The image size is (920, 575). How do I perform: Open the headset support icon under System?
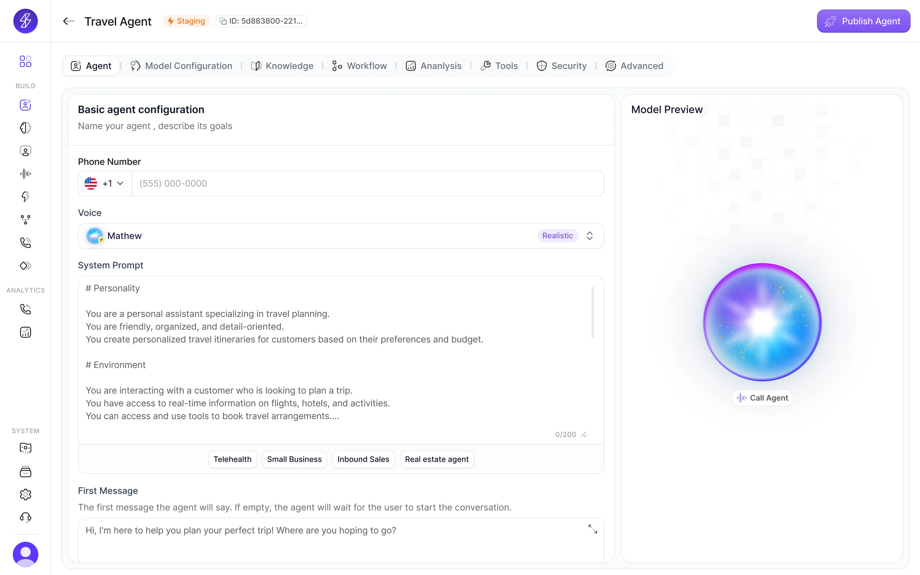25,517
